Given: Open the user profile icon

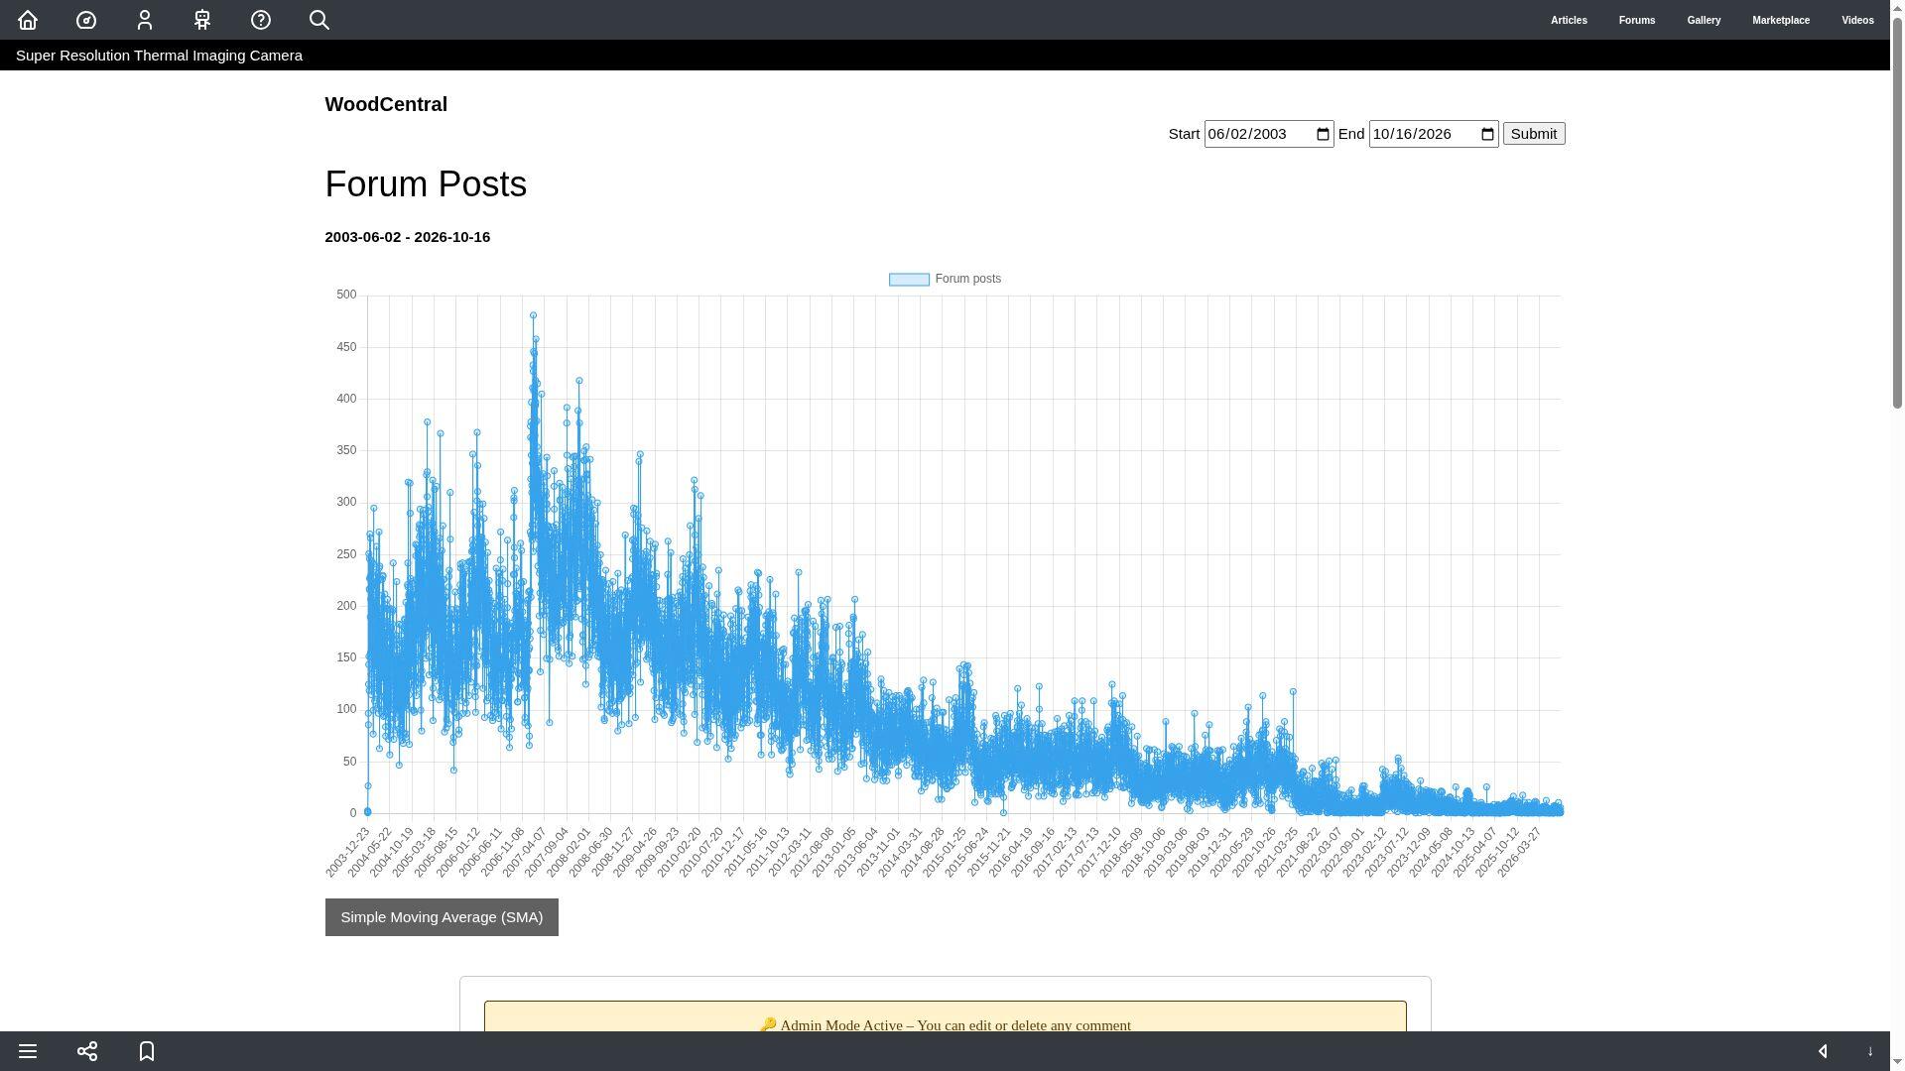Looking at the screenshot, I should 145,20.
